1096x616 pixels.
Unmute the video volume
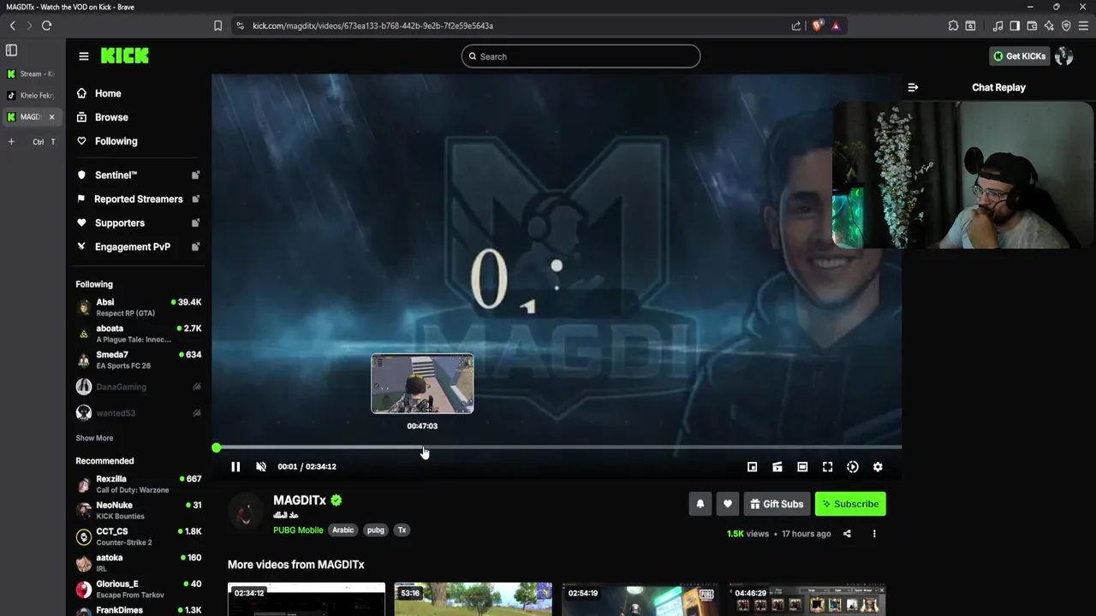261,466
